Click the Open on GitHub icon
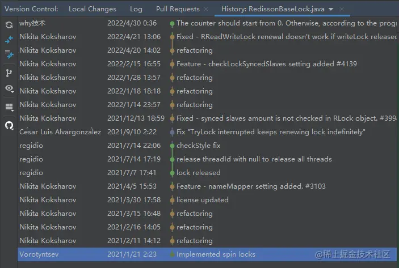Image resolution: width=399 pixels, height=268 pixels. pyautogui.click(x=10, y=125)
